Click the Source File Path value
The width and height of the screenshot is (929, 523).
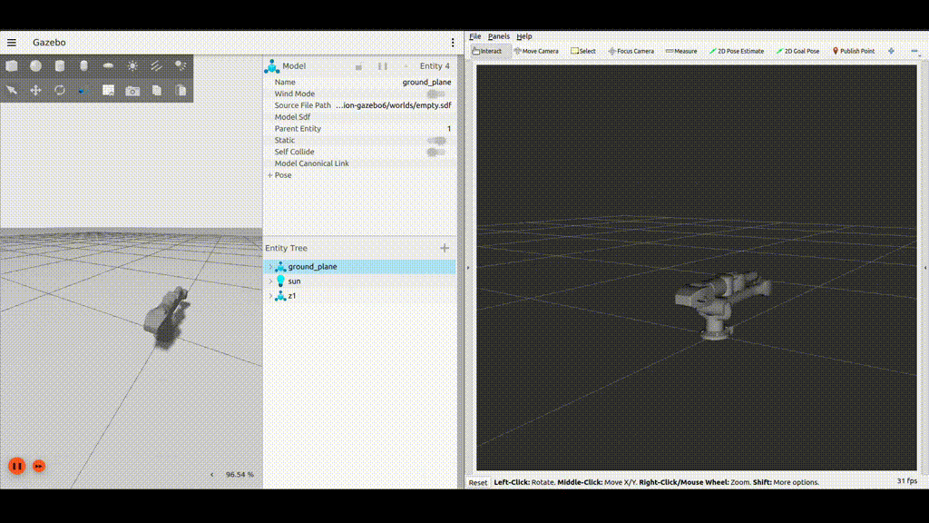tap(394, 105)
